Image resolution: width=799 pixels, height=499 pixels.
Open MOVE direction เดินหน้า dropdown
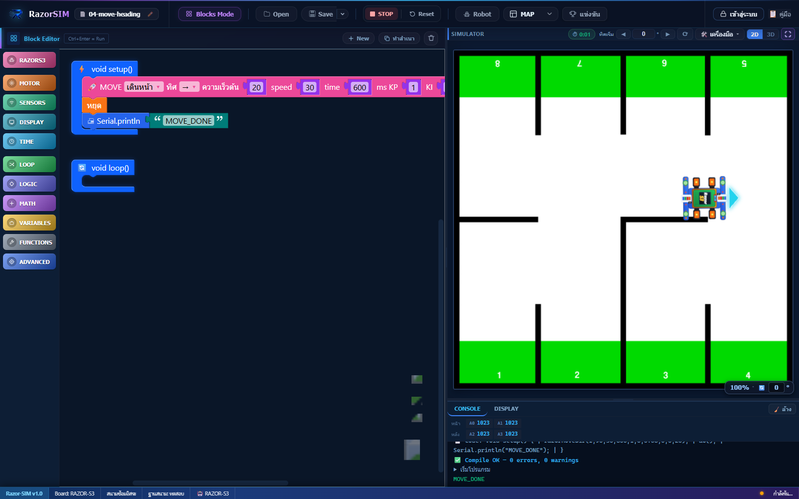(x=144, y=87)
